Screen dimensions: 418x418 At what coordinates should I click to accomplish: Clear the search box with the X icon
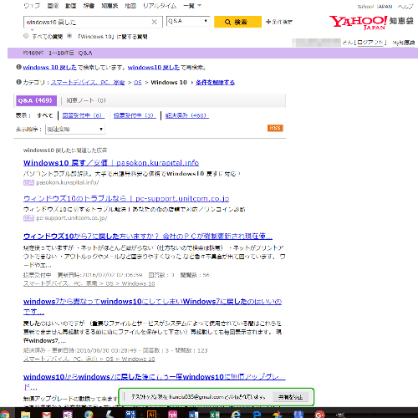[154, 22]
